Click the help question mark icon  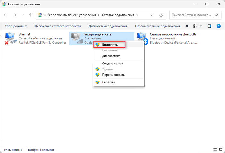(x=219, y=26)
